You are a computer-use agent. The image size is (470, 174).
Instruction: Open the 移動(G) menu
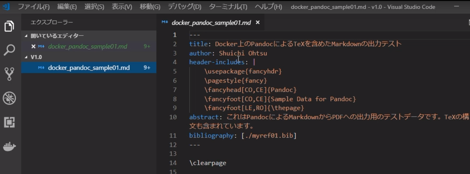pos(150,7)
